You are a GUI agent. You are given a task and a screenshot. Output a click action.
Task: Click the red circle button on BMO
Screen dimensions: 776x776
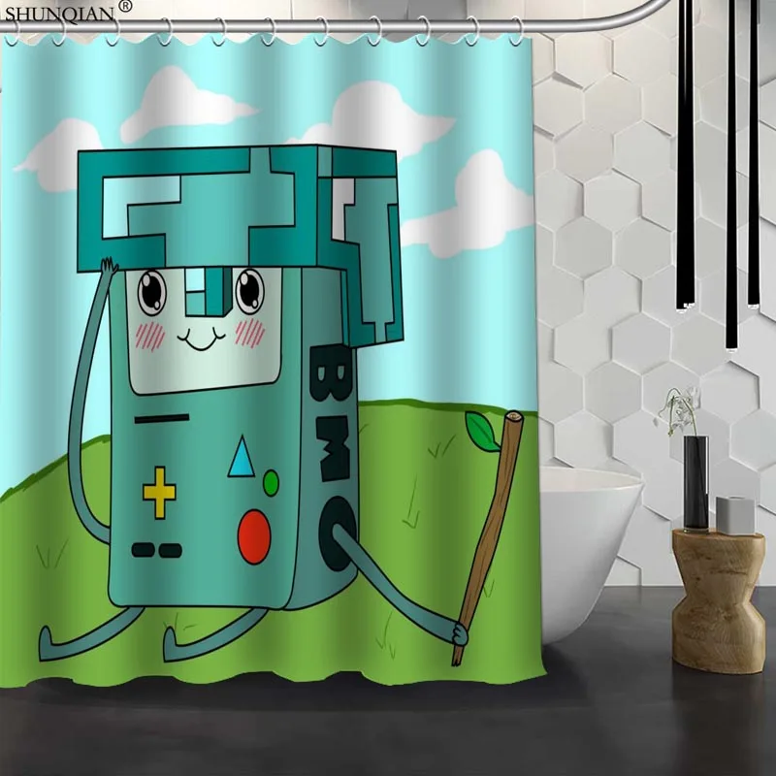click(x=254, y=537)
